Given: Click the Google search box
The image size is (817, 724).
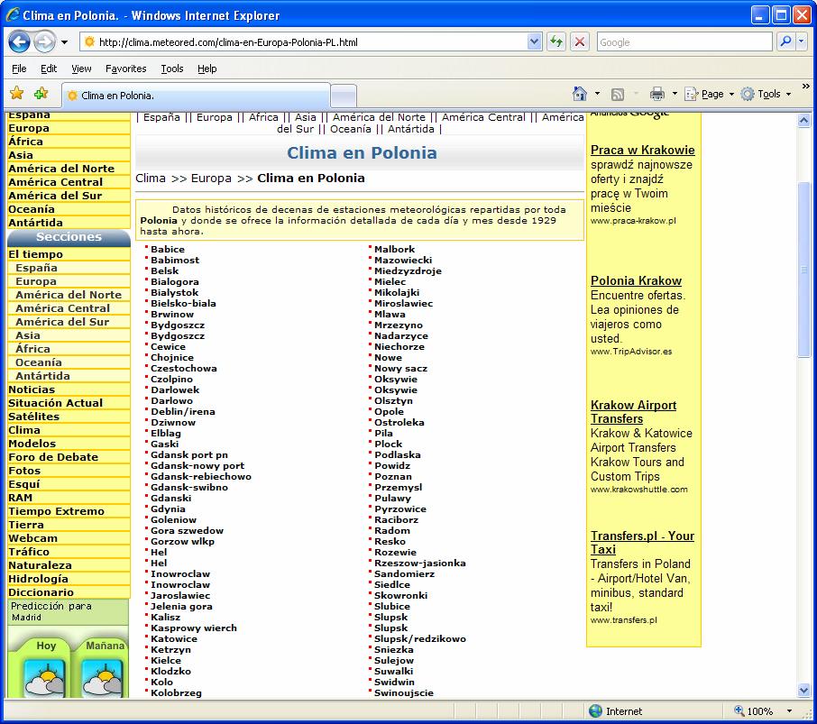Looking at the screenshot, I should point(684,42).
